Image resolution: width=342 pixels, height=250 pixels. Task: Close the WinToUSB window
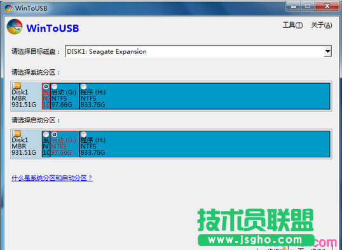tap(327, 6)
